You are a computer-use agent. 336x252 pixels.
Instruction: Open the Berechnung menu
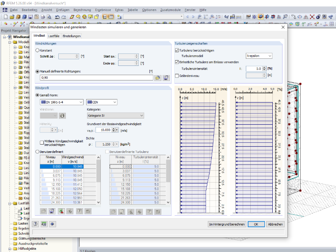pos(82,10)
